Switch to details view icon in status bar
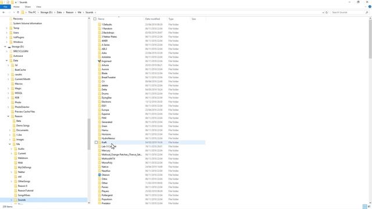 pyautogui.click(x=364, y=207)
